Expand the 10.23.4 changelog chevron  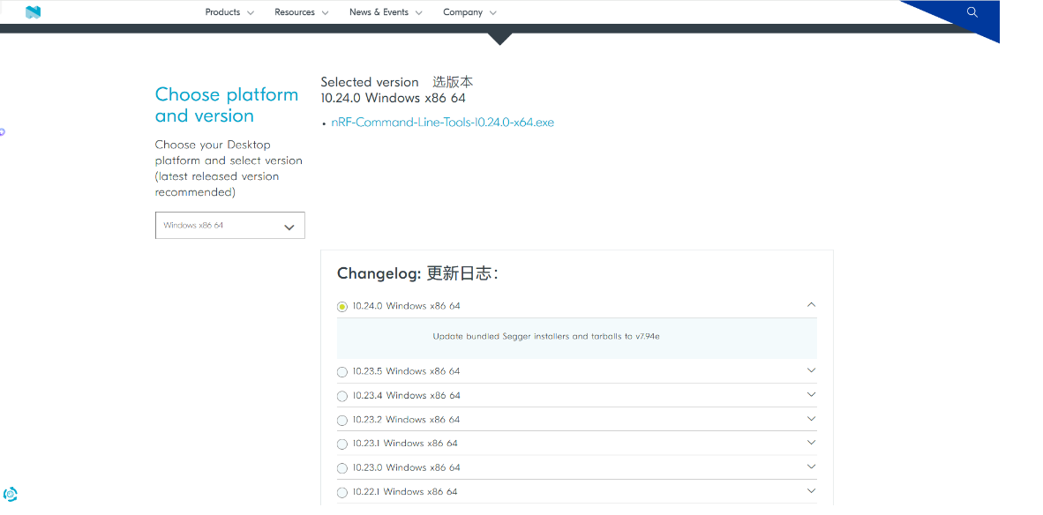pos(811,394)
